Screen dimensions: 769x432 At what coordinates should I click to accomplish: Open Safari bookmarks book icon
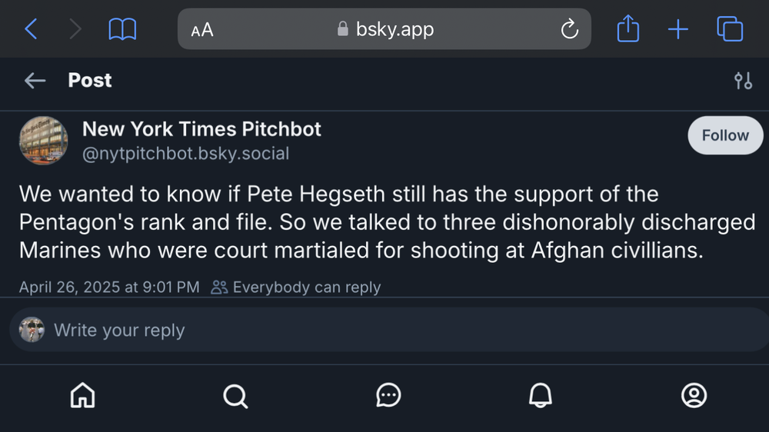click(x=122, y=29)
